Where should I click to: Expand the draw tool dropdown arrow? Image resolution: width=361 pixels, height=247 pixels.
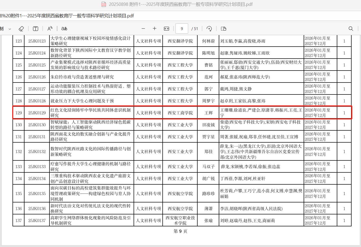pos(10,29)
